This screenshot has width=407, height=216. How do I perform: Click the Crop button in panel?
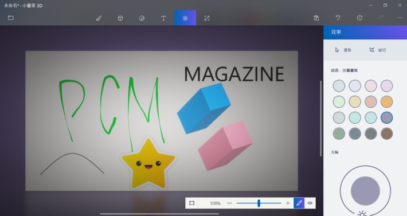point(377,50)
